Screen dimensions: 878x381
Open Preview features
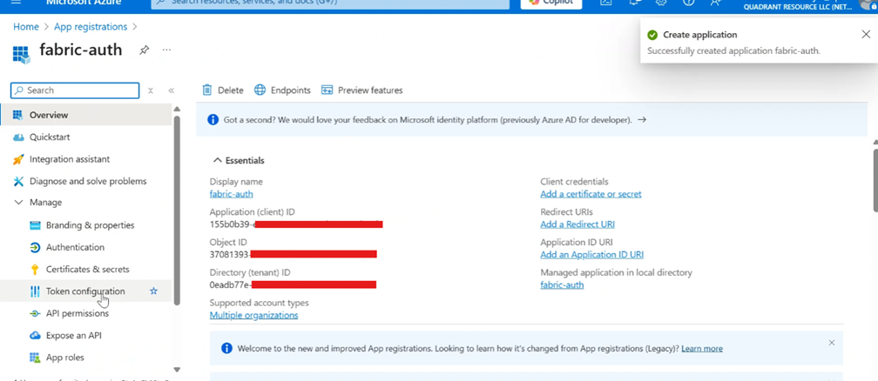(361, 90)
